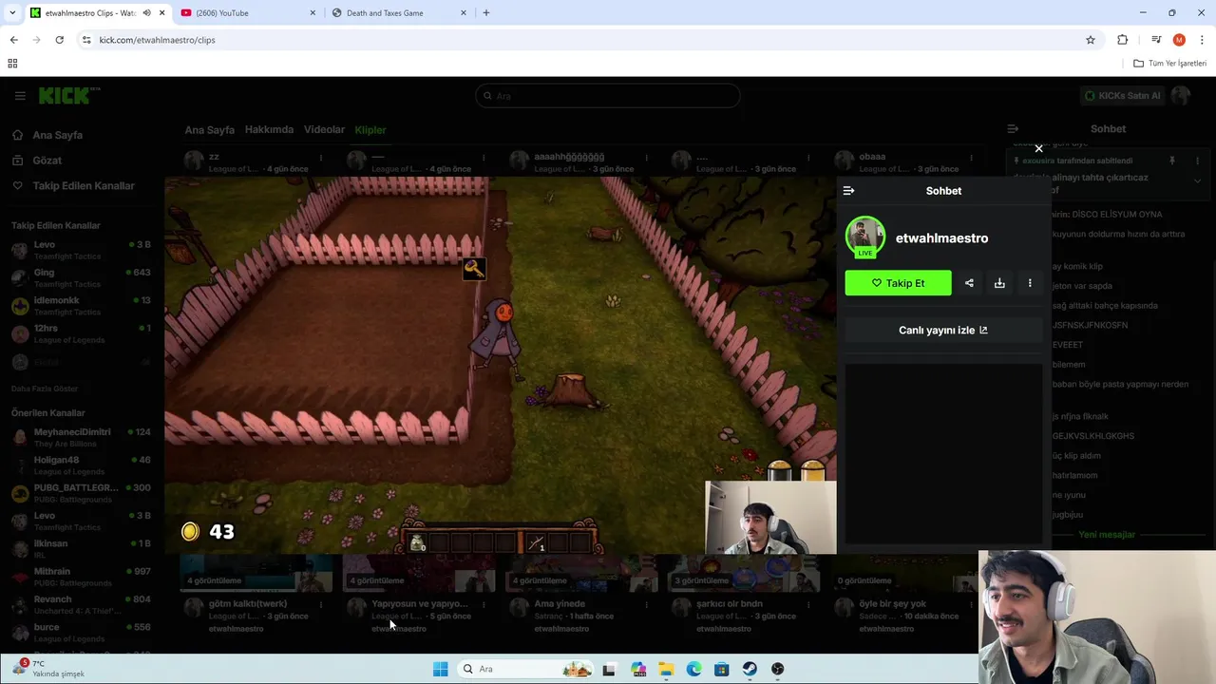Open Gözat in sidebar
Image resolution: width=1216 pixels, height=684 pixels.
pyautogui.click(x=47, y=161)
